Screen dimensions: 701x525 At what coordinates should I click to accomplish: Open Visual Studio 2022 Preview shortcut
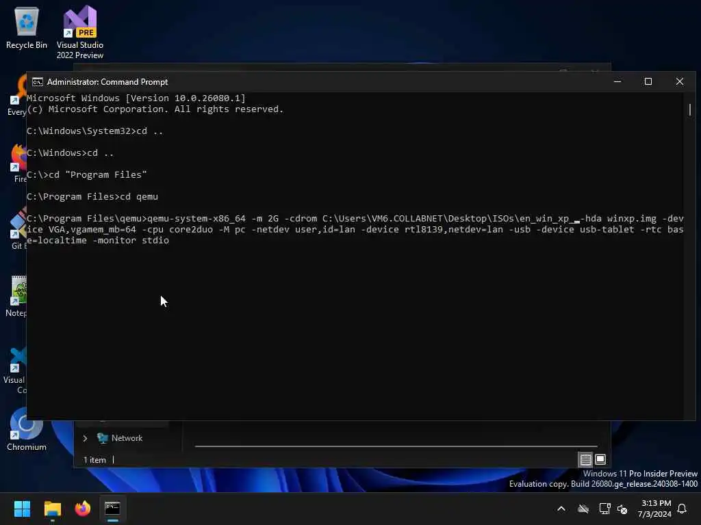coord(79,32)
